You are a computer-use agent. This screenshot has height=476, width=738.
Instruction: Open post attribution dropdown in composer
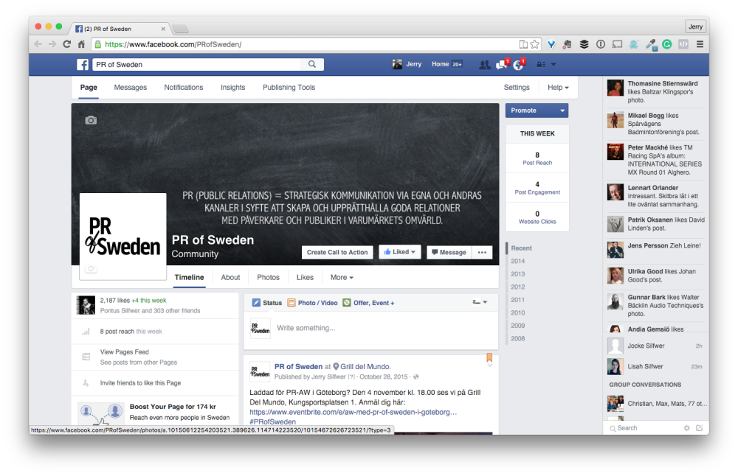[480, 303]
